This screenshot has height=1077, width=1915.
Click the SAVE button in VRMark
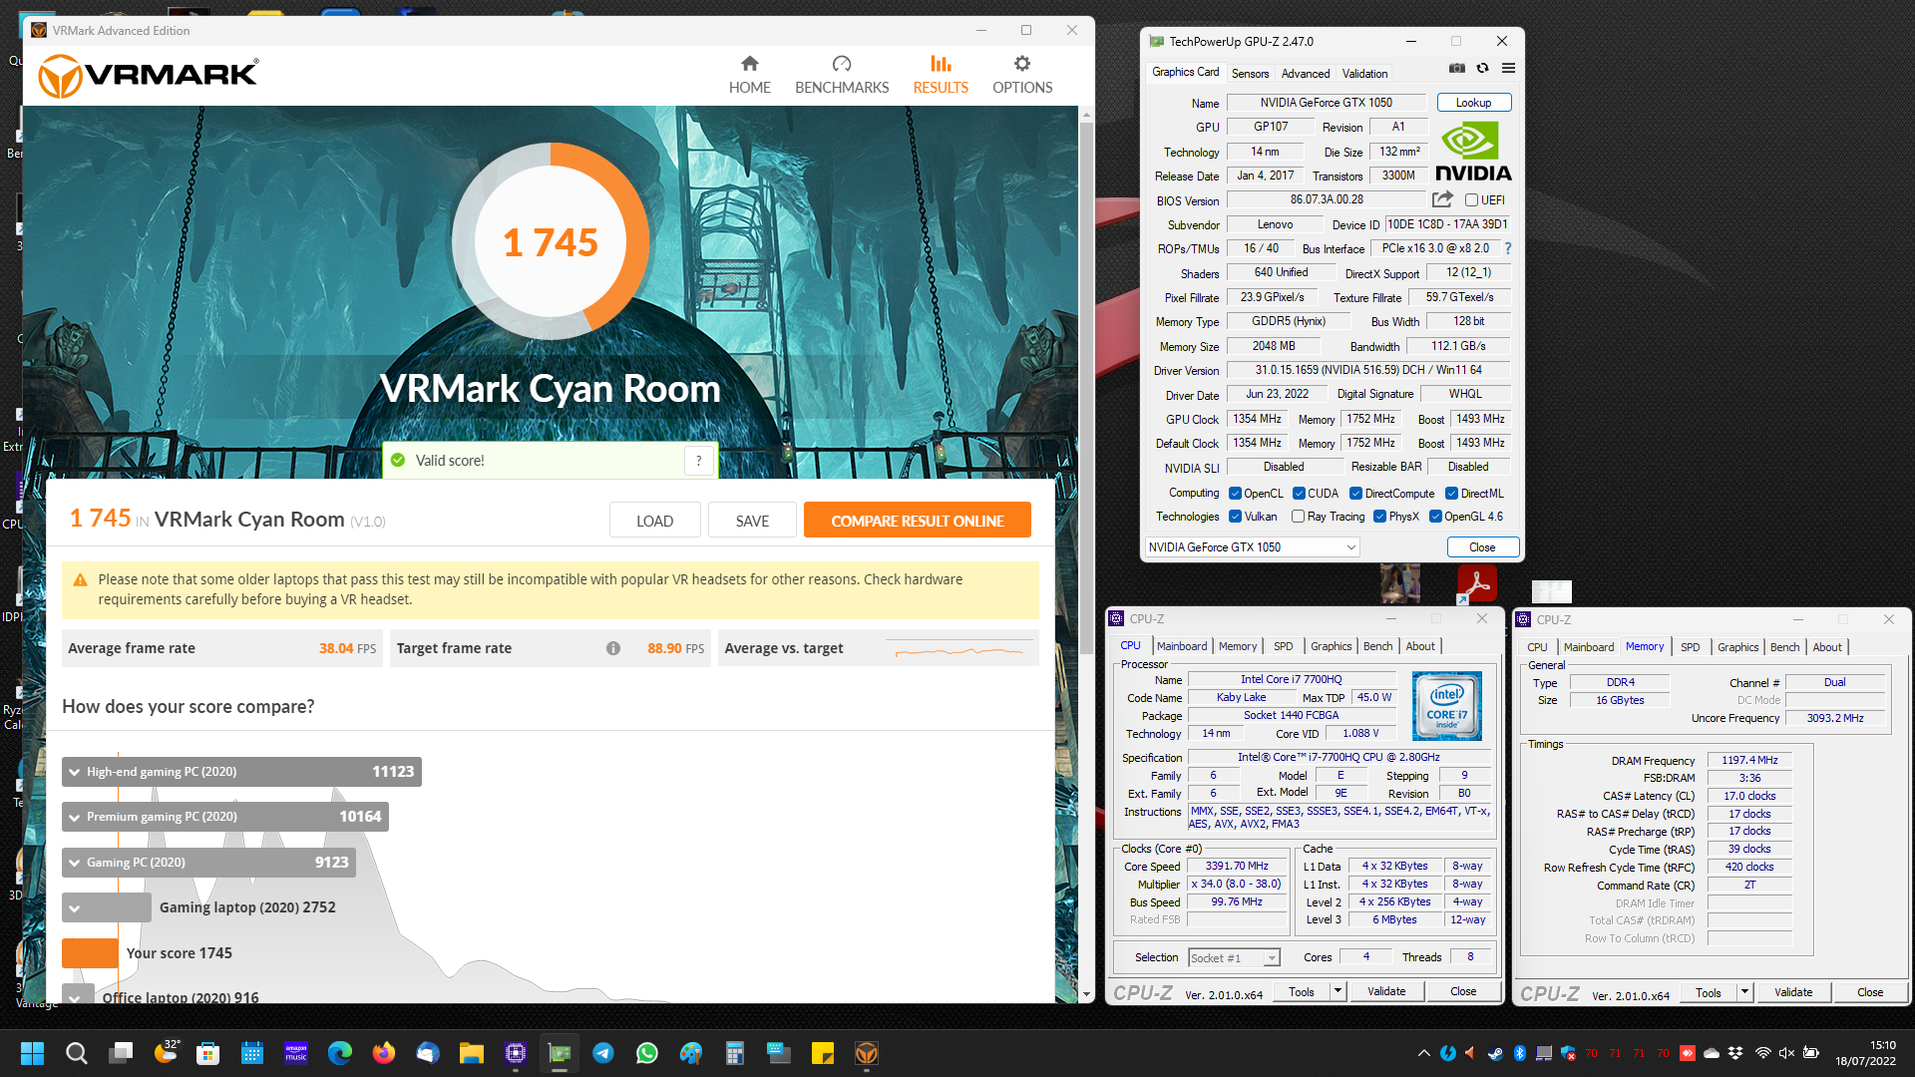click(752, 521)
